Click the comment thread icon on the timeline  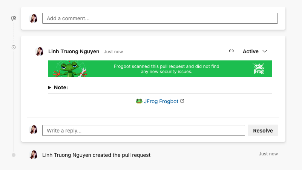click(x=14, y=47)
